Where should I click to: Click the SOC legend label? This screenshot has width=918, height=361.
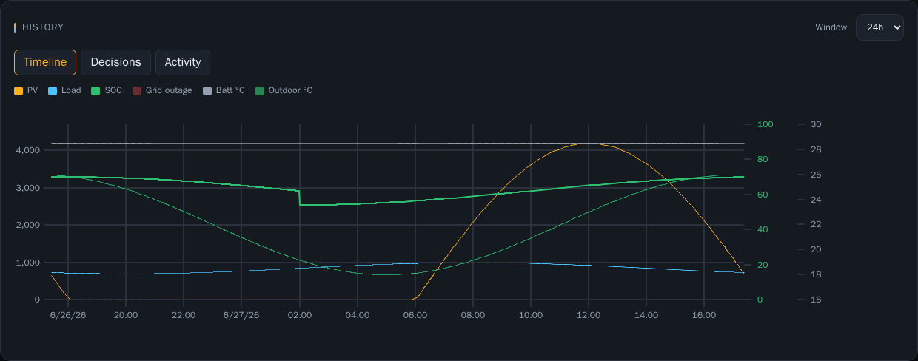pos(113,91)
